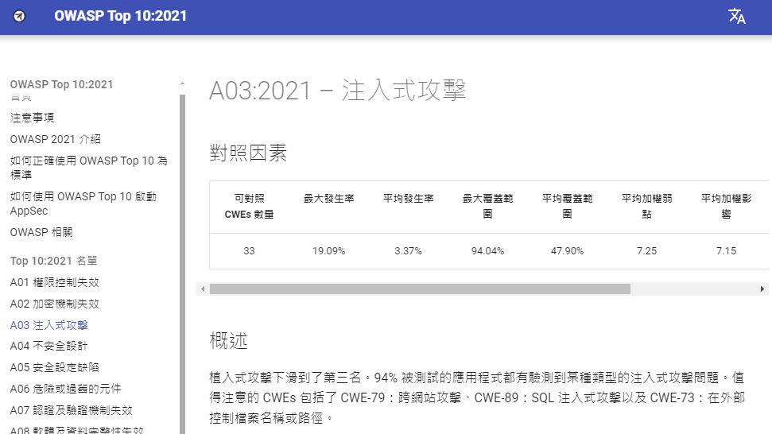Open the language translation selector icon
The height and width of the screenshot is (434, 772).
point(736,16)
